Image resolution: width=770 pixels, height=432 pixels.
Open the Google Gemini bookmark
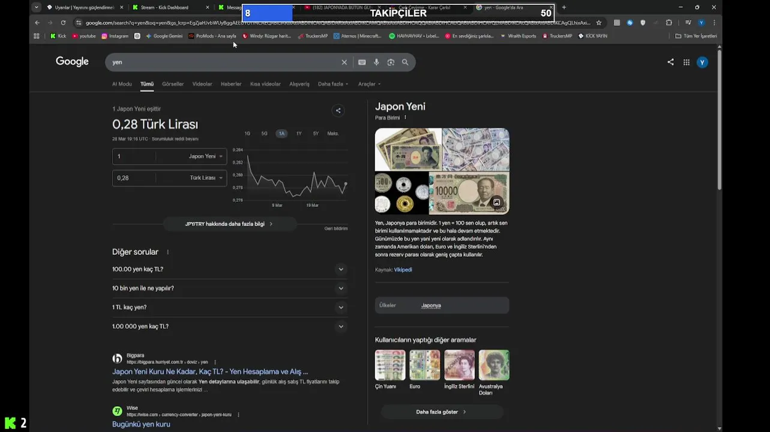coord(164,36)
